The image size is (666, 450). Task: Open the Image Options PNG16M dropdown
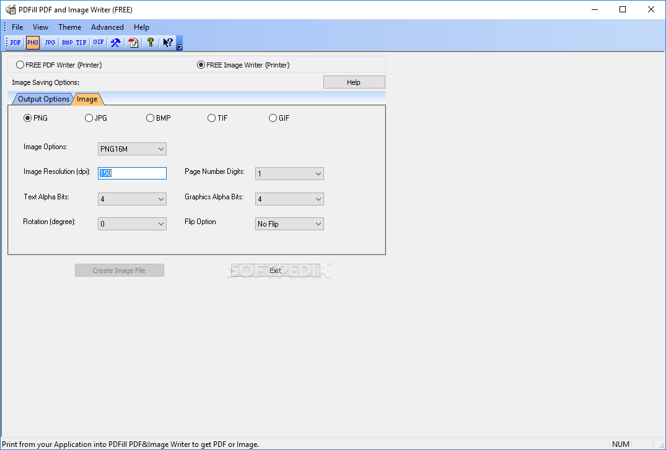point(132,149)
